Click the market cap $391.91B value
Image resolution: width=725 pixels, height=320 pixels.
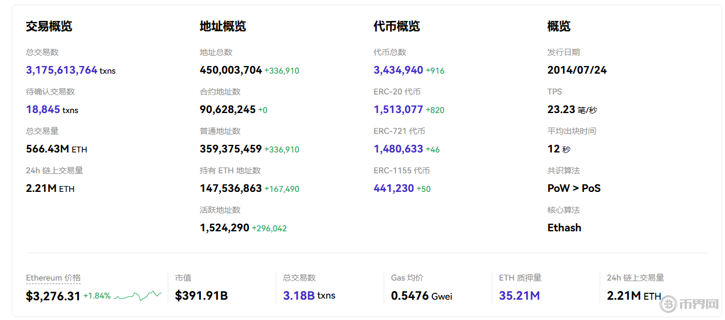click(x=201, y=296)
